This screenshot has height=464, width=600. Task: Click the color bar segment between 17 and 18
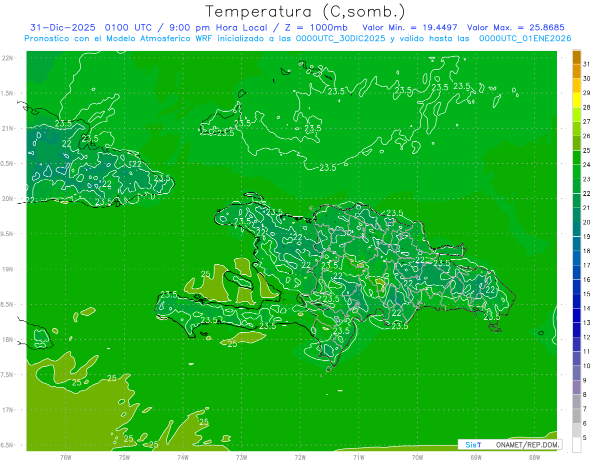pyautogui.click(x=576, y=258)
